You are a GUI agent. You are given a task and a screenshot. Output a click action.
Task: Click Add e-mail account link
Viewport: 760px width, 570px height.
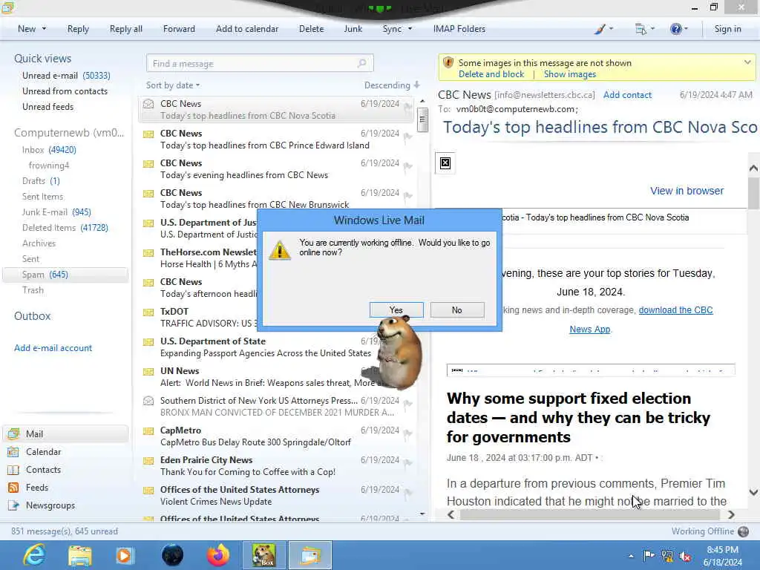point(53,348)
